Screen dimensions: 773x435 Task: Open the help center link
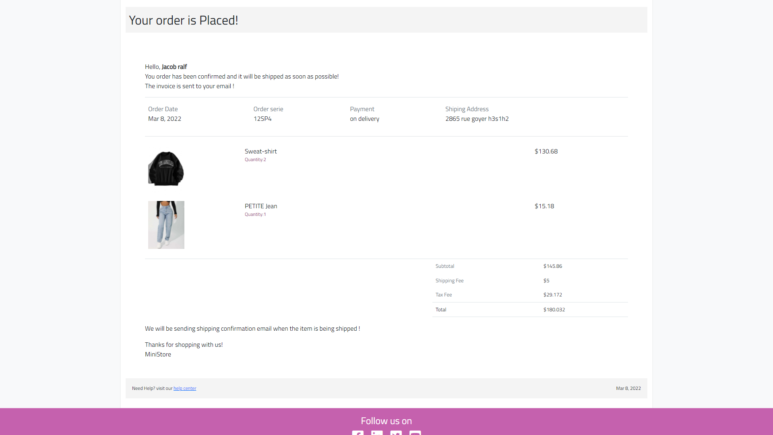click(184, 388)
